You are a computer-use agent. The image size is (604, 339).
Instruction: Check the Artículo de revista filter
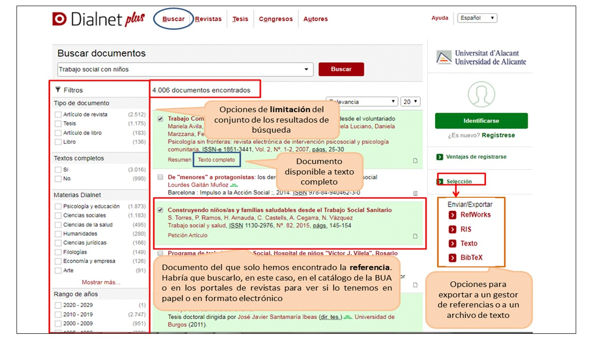click(58, 114)
